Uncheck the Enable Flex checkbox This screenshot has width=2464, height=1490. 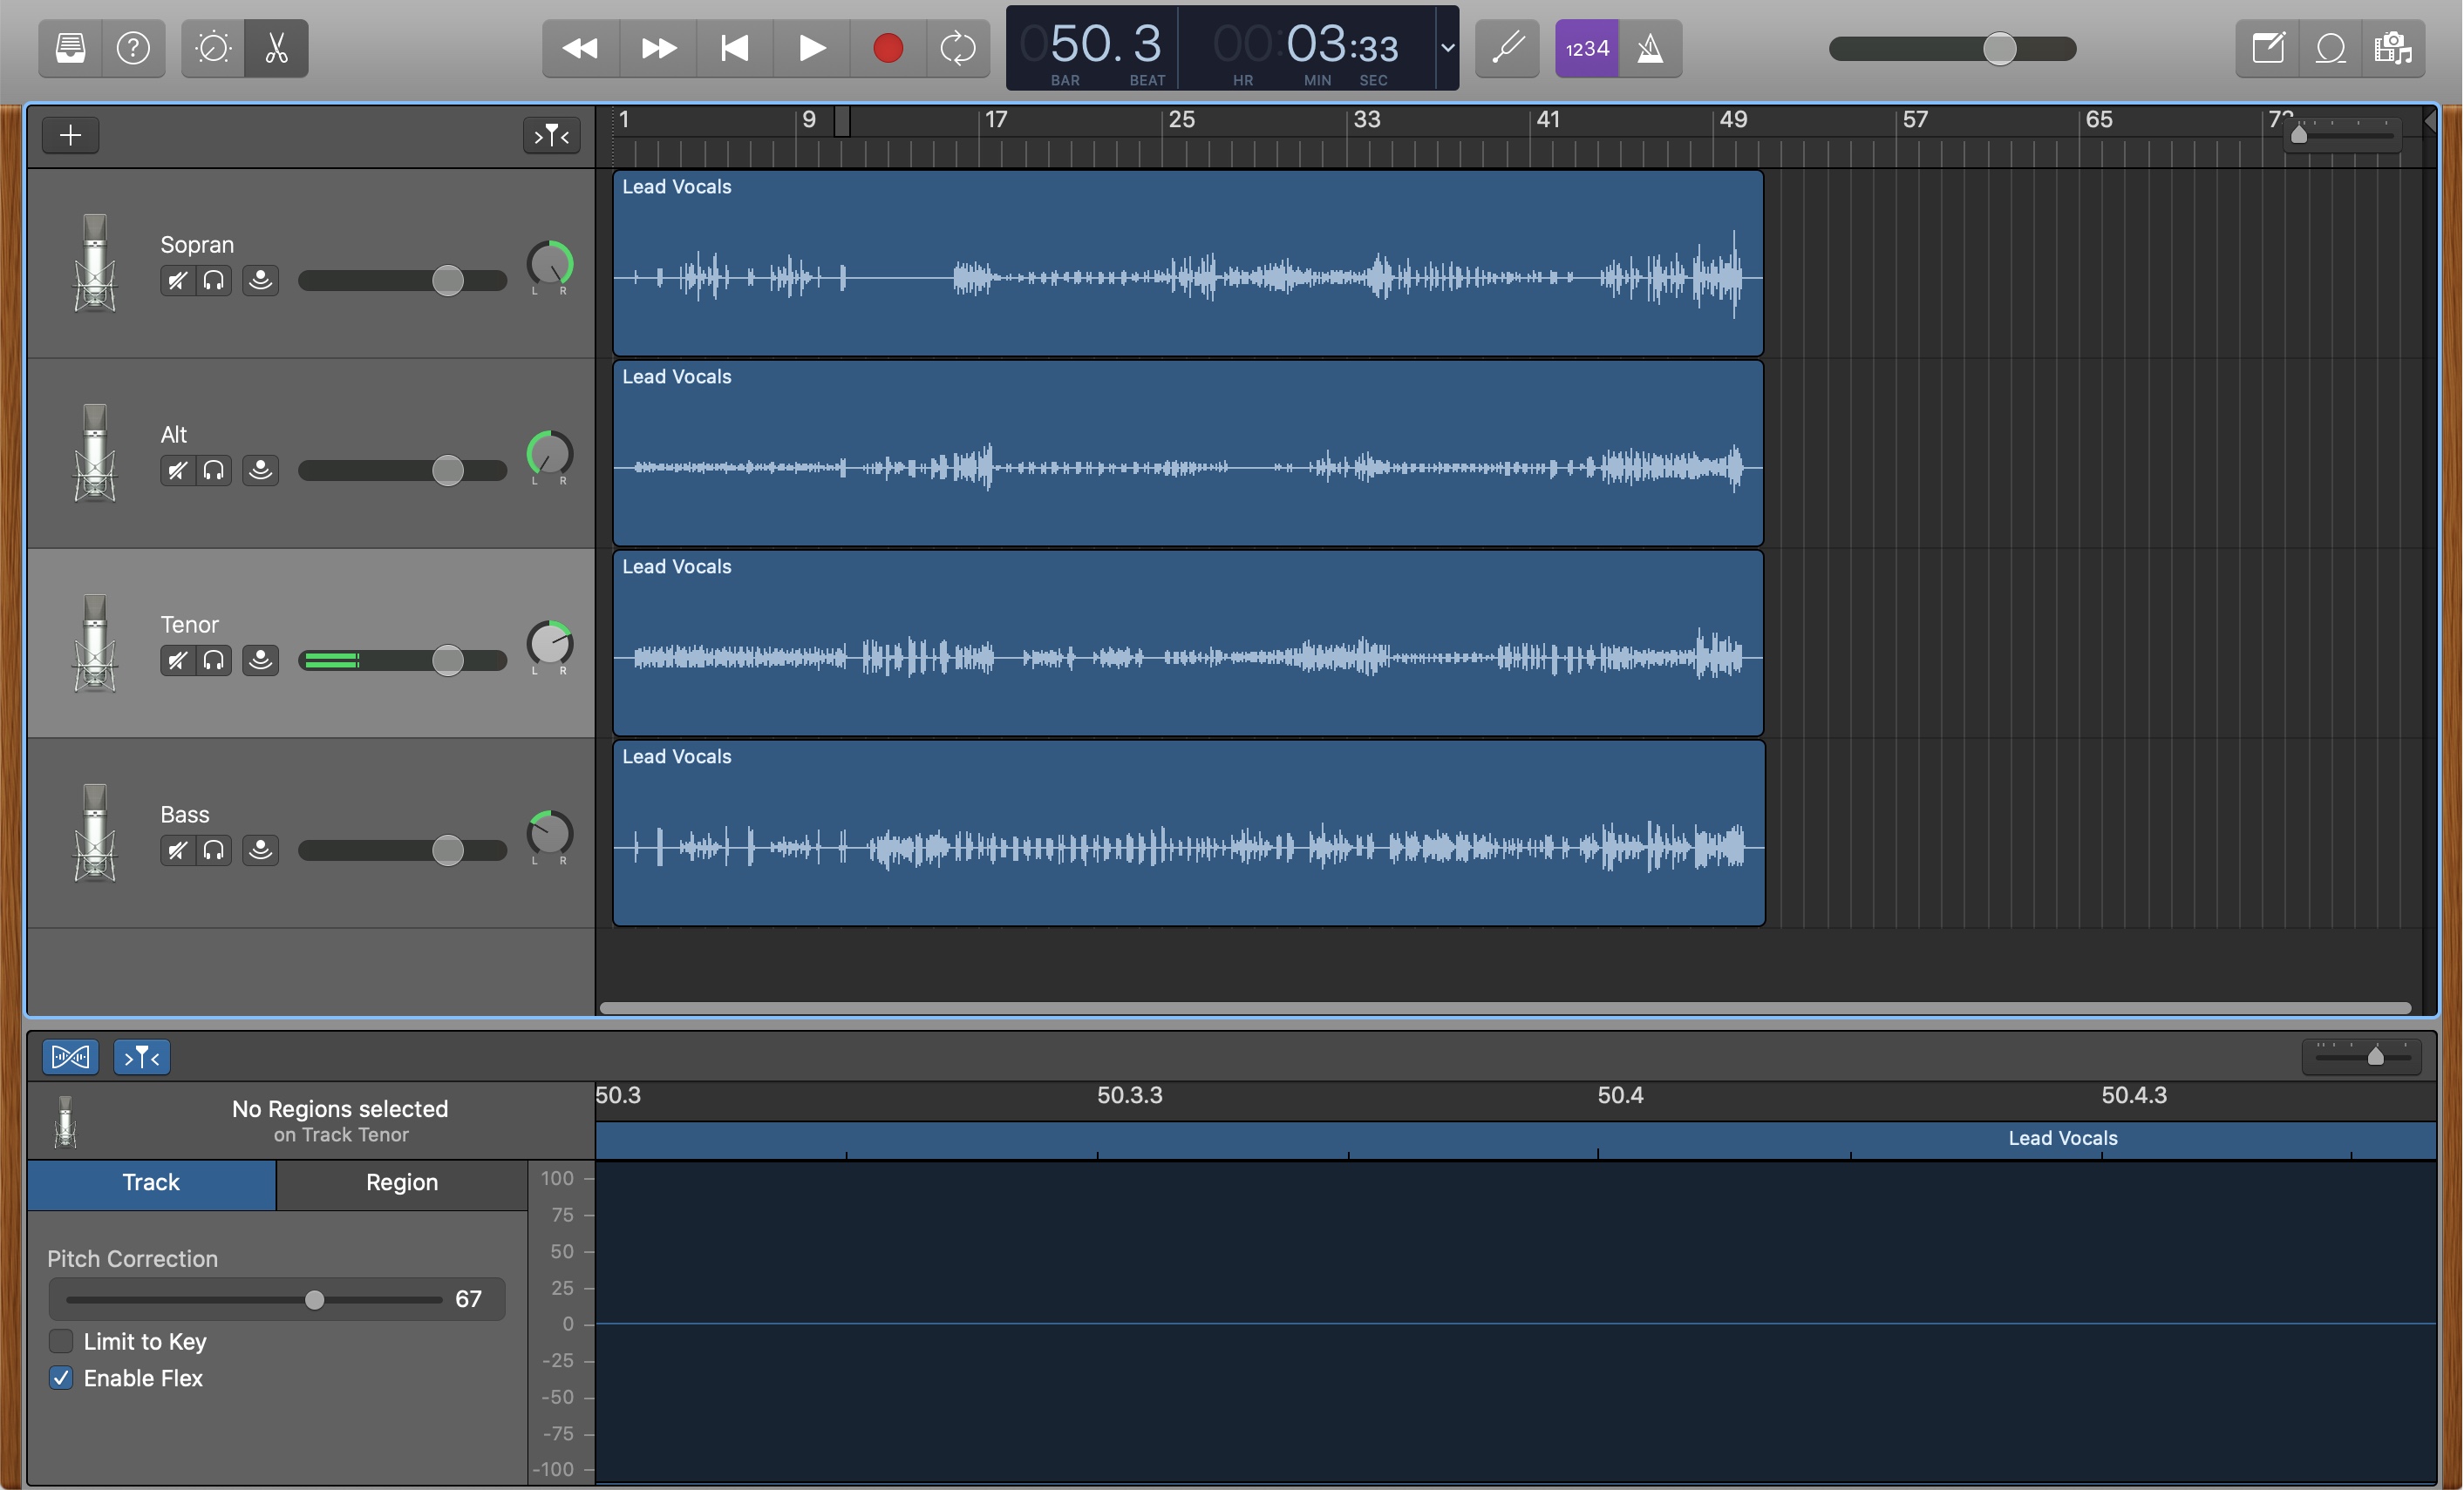coord(61,1378)
